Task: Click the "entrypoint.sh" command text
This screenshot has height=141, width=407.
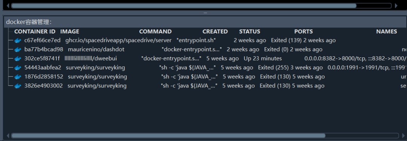Action: (x=196, y=40)
